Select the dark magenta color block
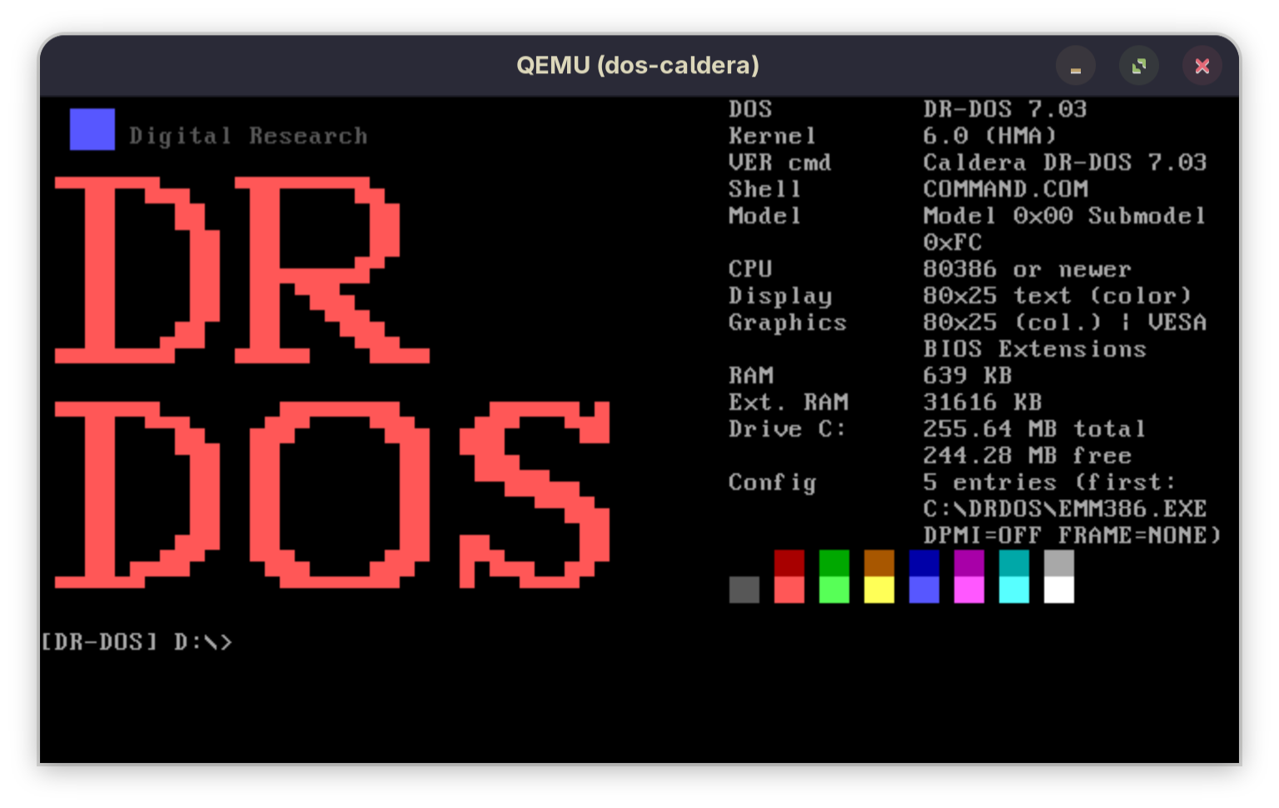Screen dimensions: 1279x808 (968, 563)
